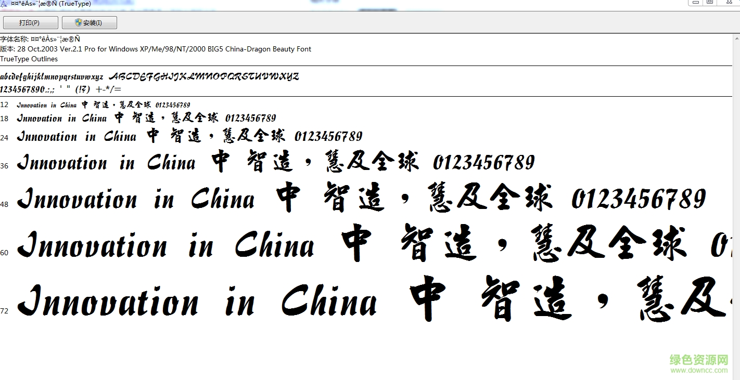Click the scrollbar down arrow
740x380 pixels.
[x=736, y=376]
